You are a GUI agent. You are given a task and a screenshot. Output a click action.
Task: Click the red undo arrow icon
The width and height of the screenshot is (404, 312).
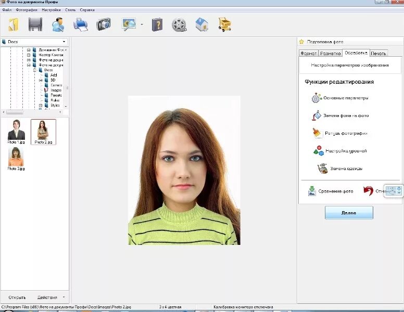(x=368, y=191)
